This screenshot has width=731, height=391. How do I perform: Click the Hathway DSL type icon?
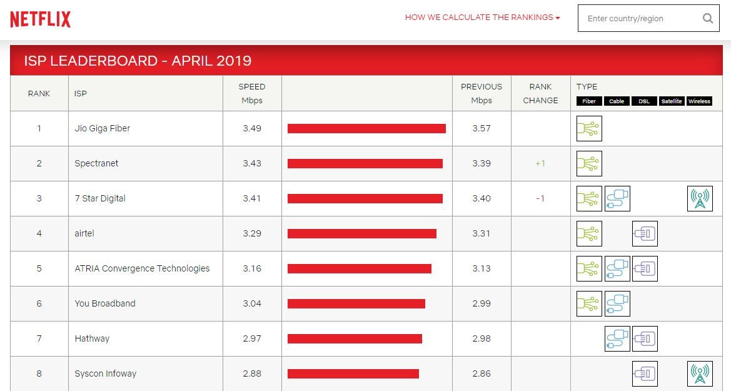[645, 338]
